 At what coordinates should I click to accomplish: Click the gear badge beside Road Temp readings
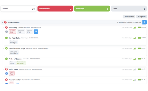click(x=6, y=32)
